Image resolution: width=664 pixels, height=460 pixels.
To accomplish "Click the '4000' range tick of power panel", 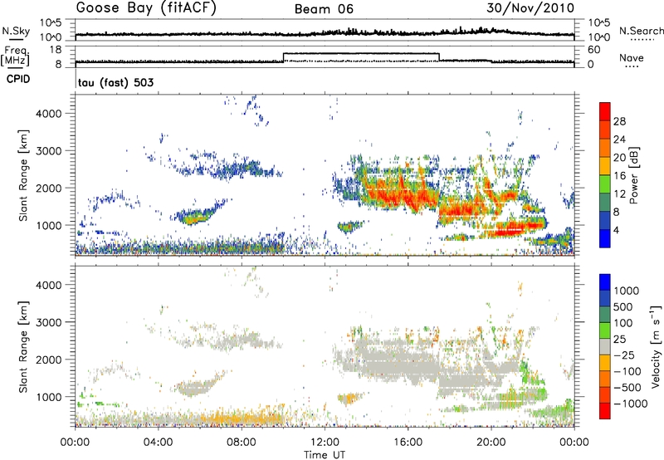I will 49,114.
